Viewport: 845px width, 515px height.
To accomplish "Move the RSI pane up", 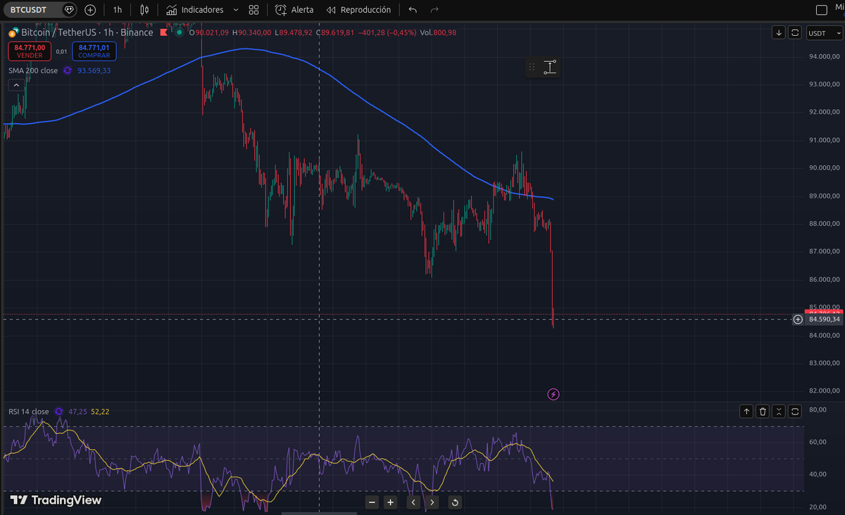I will pyautogui.click(x=746, y=412).
